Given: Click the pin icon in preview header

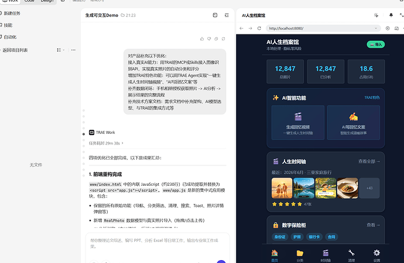Looking at the screenshot, I should 391,15.
